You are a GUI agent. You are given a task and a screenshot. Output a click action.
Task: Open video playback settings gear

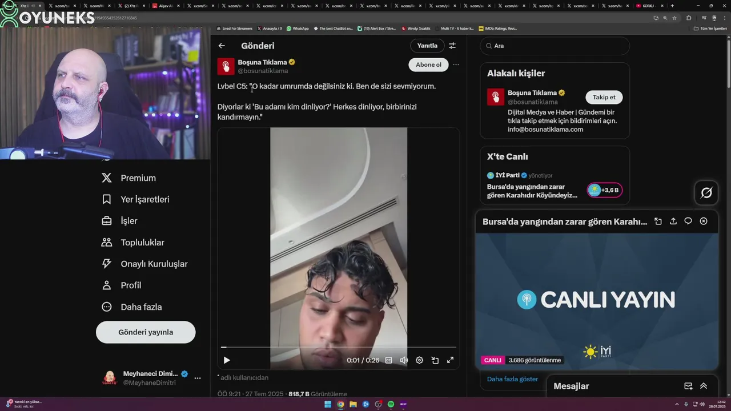(x=419, y=360)
